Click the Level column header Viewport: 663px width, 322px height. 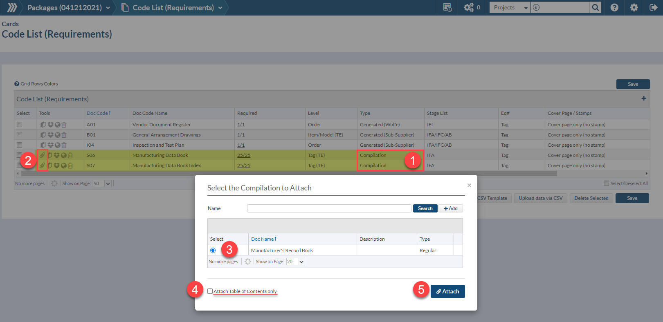coord(314,113)
